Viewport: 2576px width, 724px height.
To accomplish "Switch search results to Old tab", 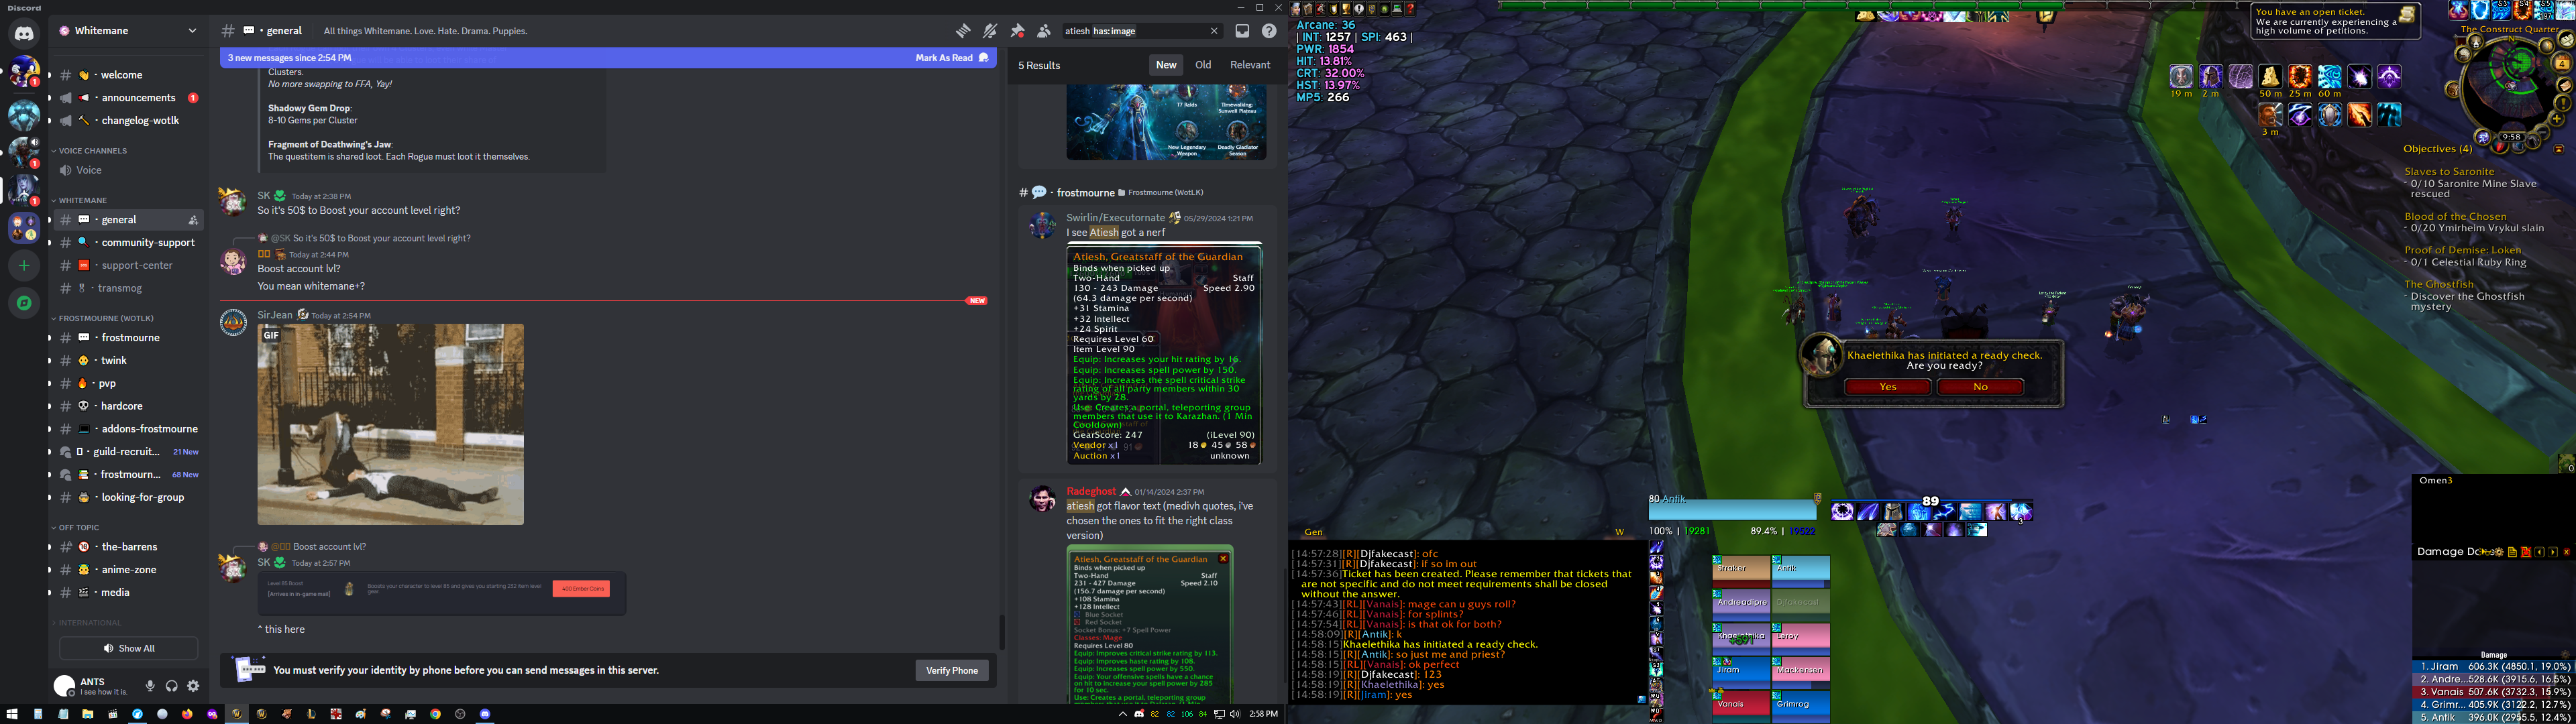I will click(1203, 65).
